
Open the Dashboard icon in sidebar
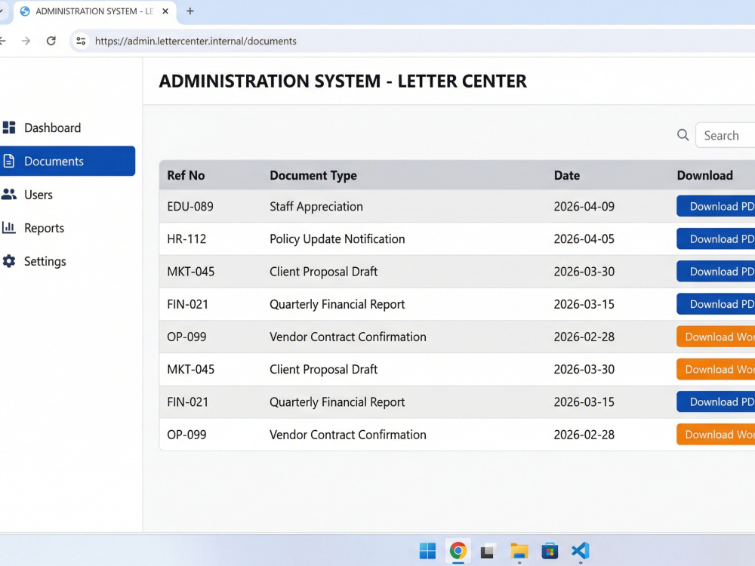coord(9,128)
